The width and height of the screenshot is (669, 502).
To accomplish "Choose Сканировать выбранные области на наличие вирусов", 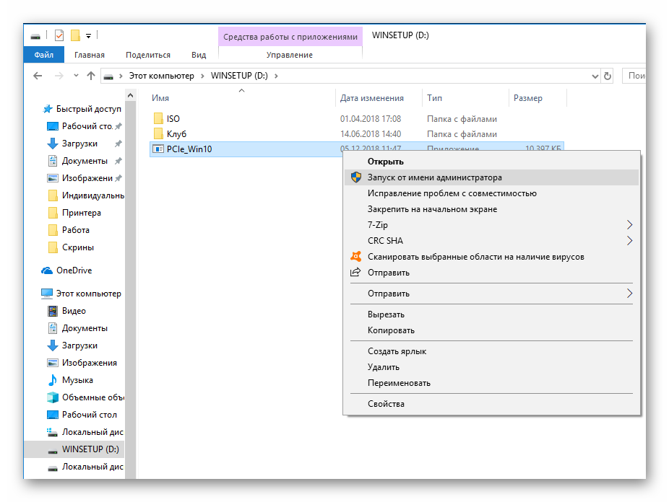I will point(491,257).
